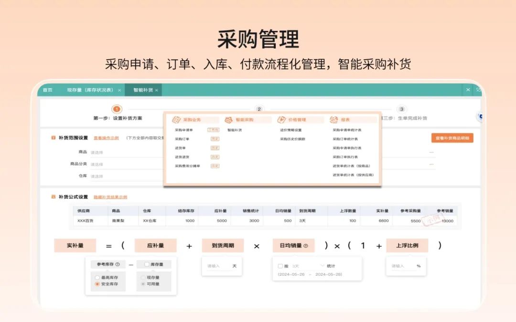
Task: Enable the 按 checkbox under 日均销量
Action: click(279, 266)
